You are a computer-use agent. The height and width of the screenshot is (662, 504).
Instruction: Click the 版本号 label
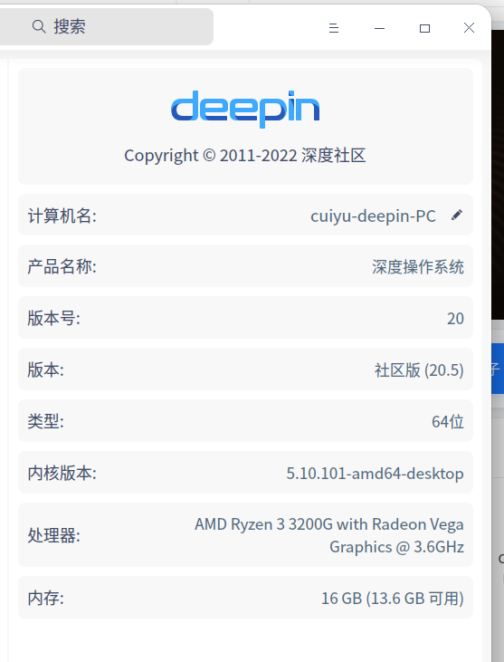pos(54,318)
